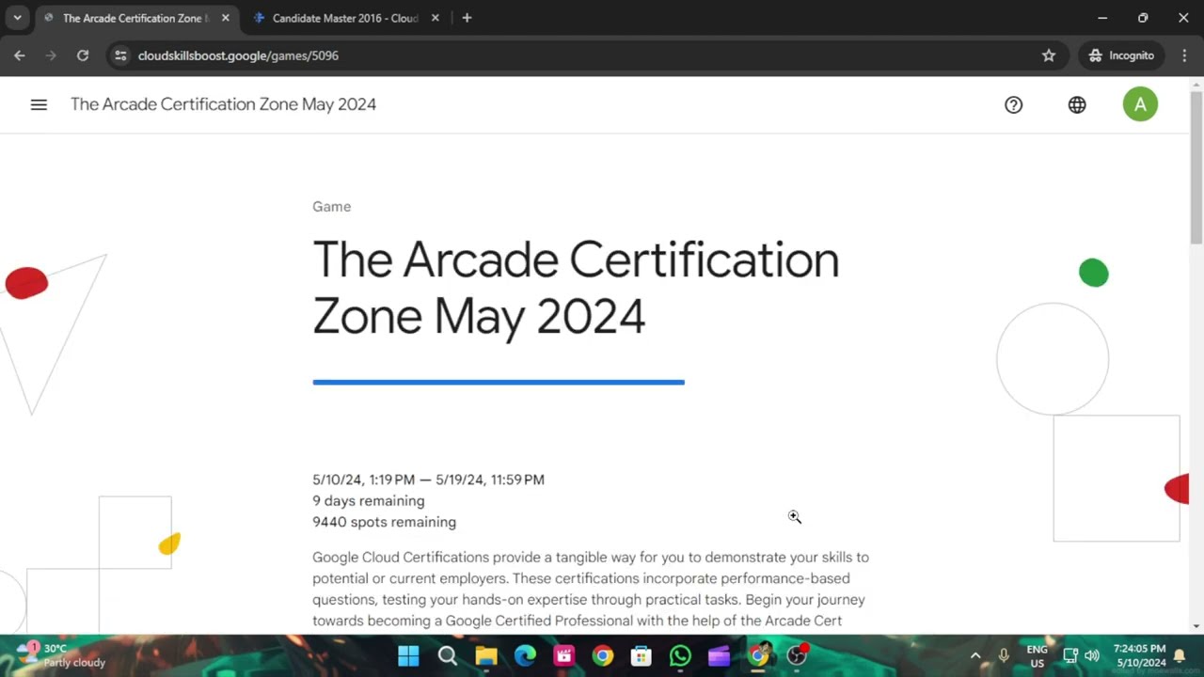
Task: Click the 'Game' label above the title
Action: tap(331, 207)
